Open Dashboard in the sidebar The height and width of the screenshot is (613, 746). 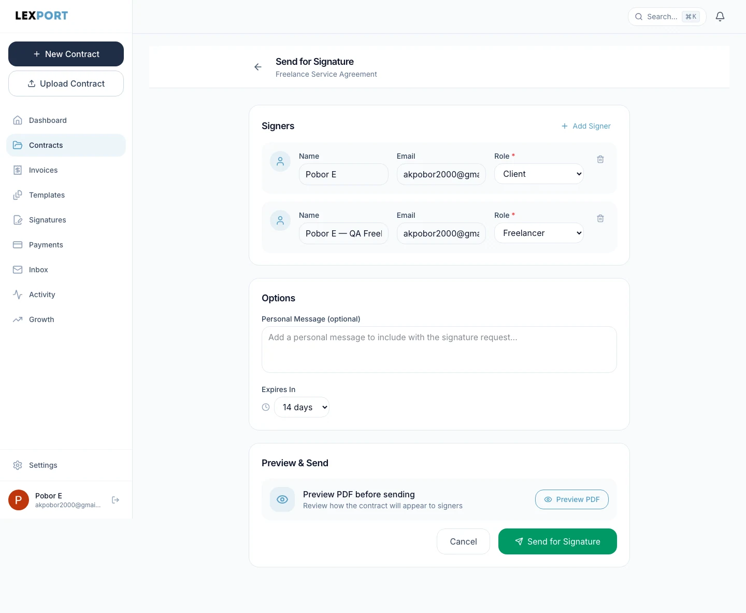[66, 120]
